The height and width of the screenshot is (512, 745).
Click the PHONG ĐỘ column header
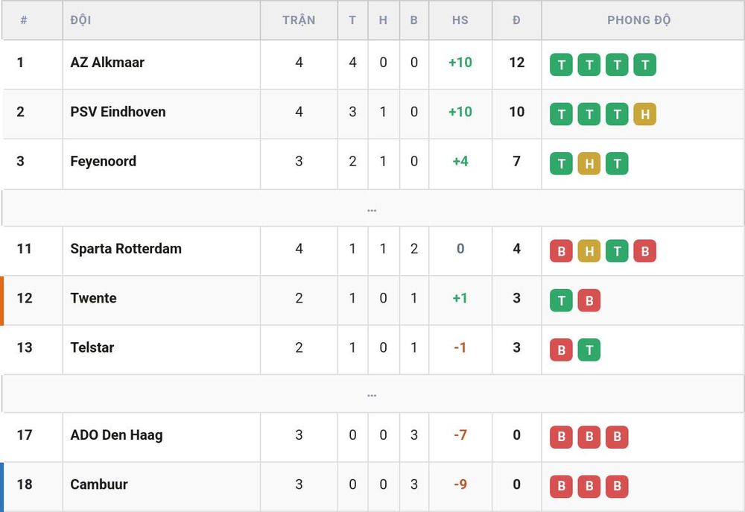(x=639, y=20)
